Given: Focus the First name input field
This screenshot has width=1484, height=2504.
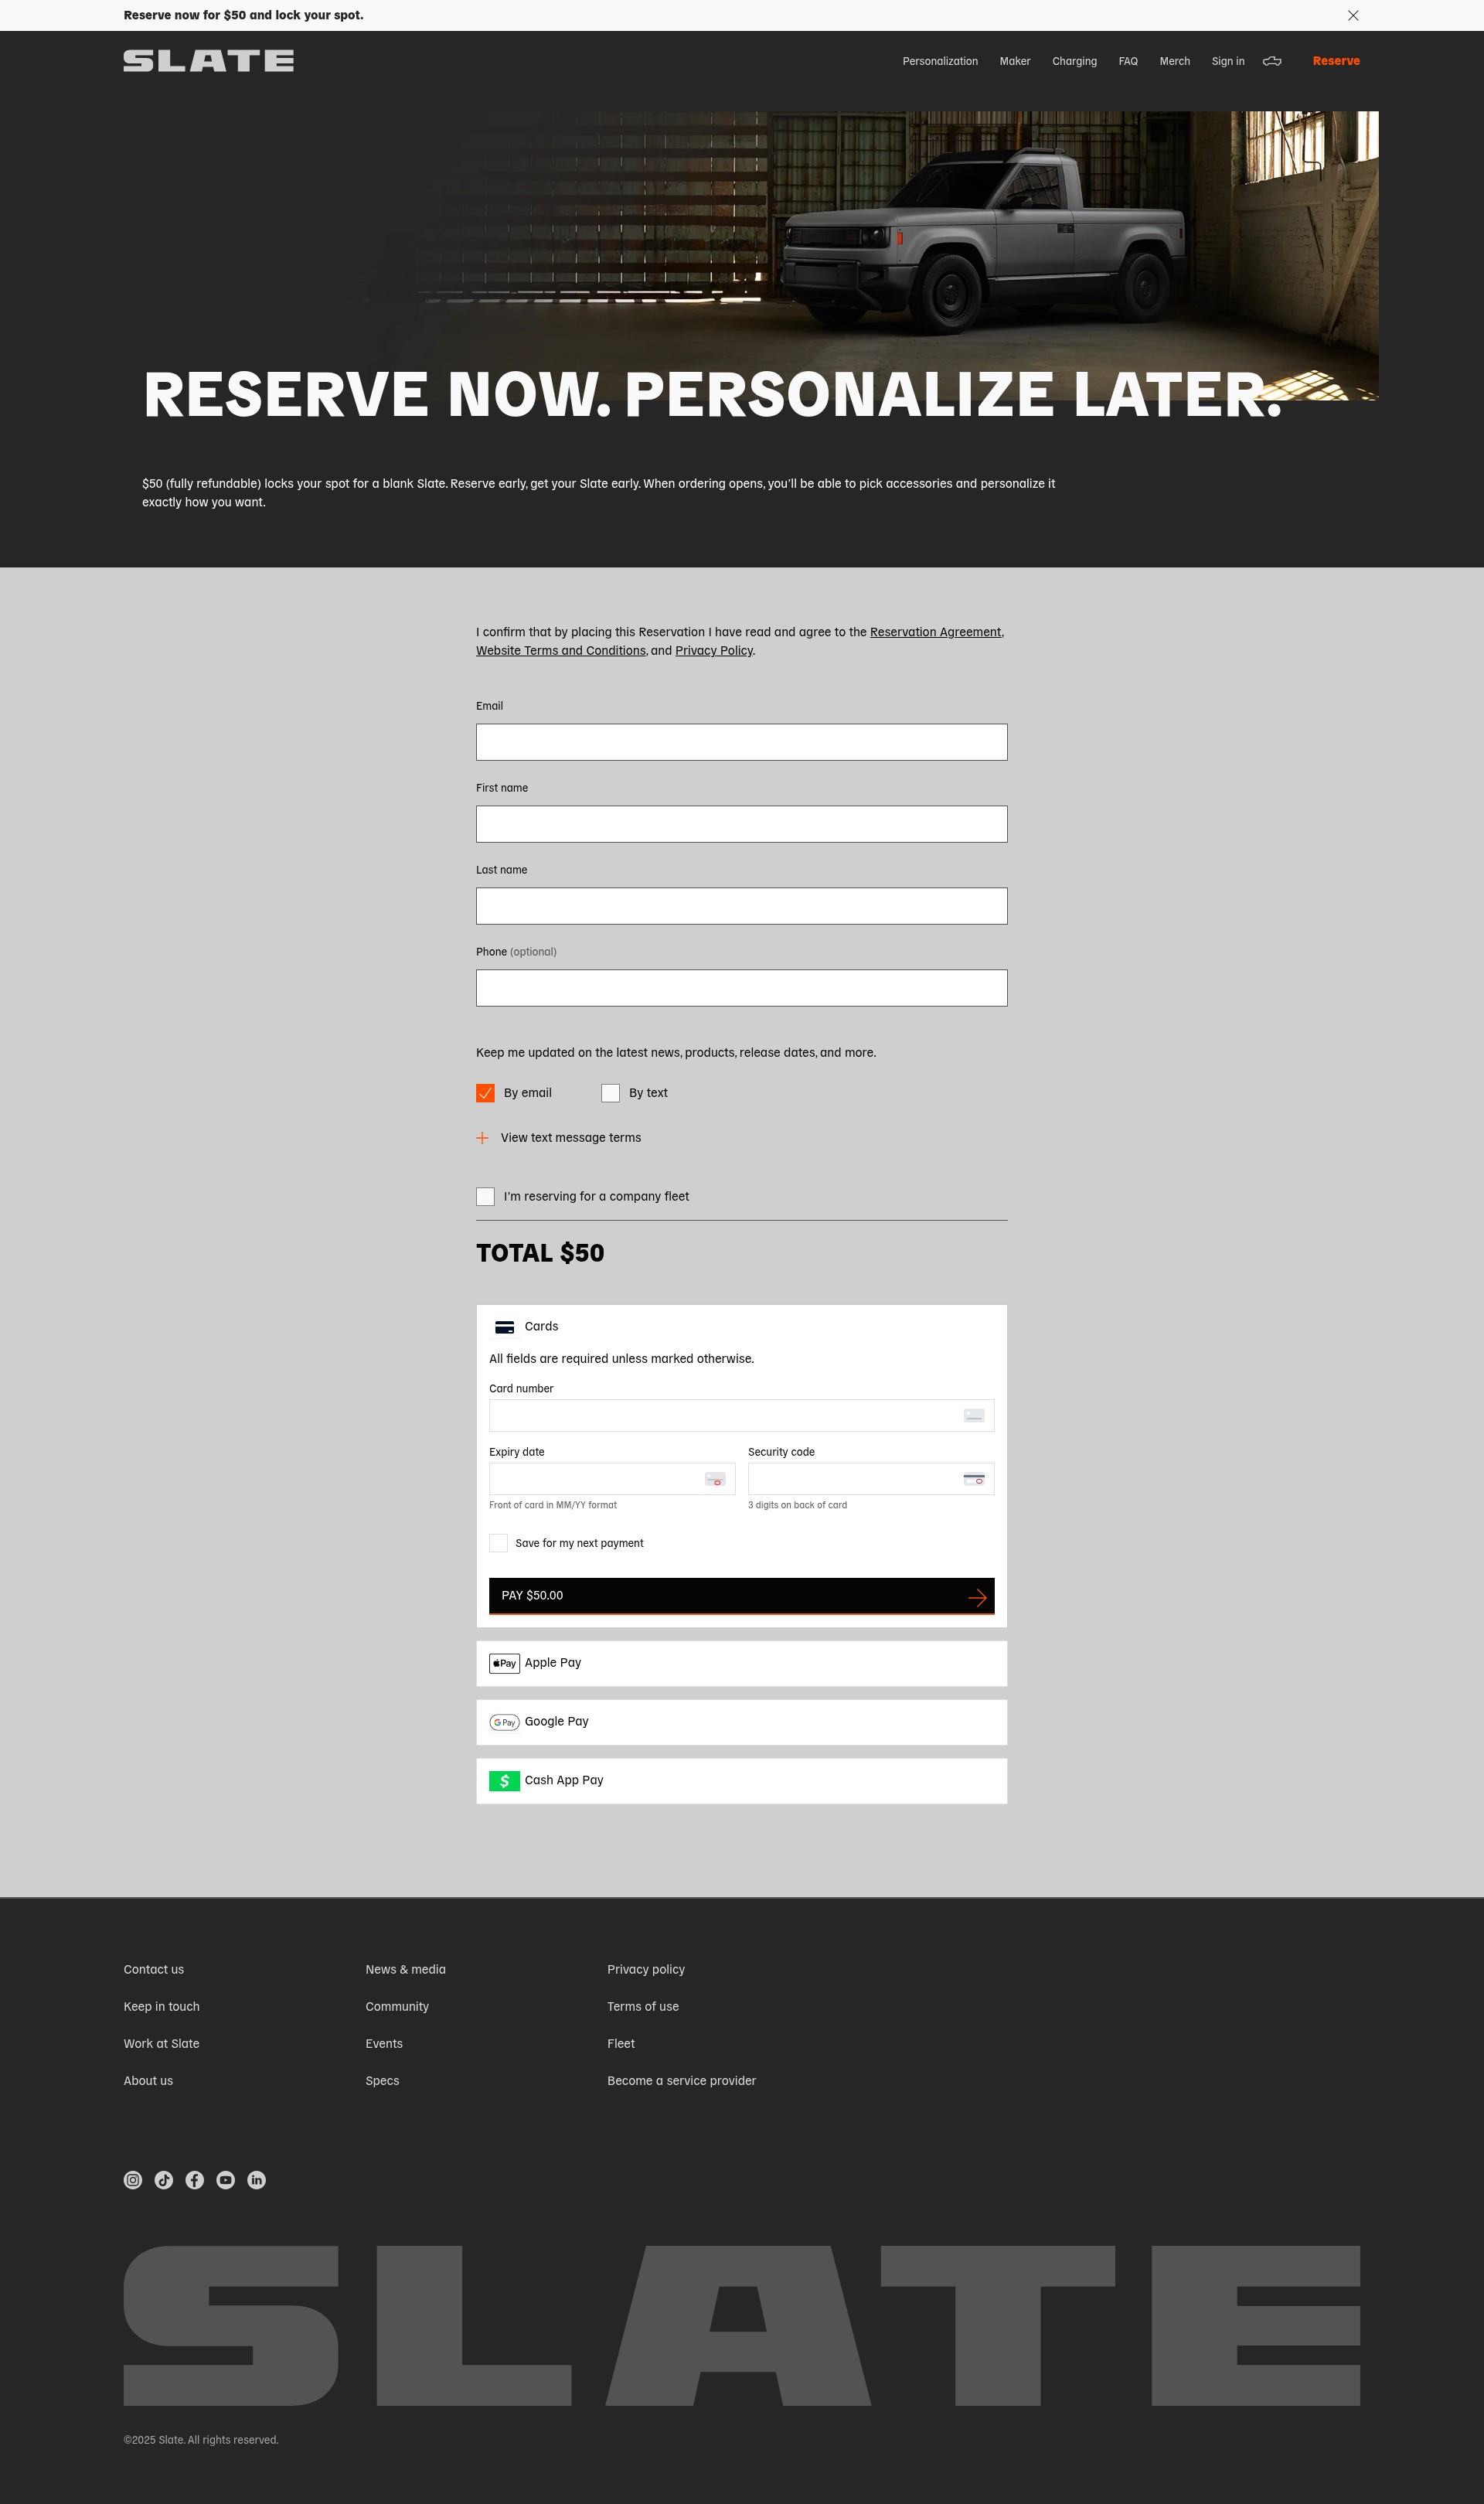Looking at the screenshot, I should pyautogui.click(x=741, y=824).
